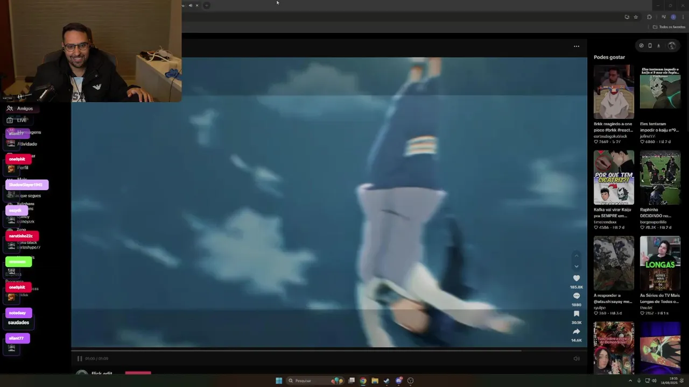
Task: Click the pause button on video player
Action: click(80, 359)
